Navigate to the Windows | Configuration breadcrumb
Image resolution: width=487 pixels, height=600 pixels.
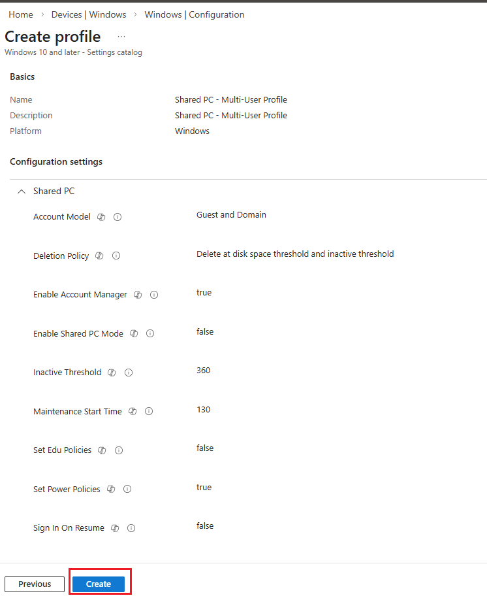tap(195, 14)
